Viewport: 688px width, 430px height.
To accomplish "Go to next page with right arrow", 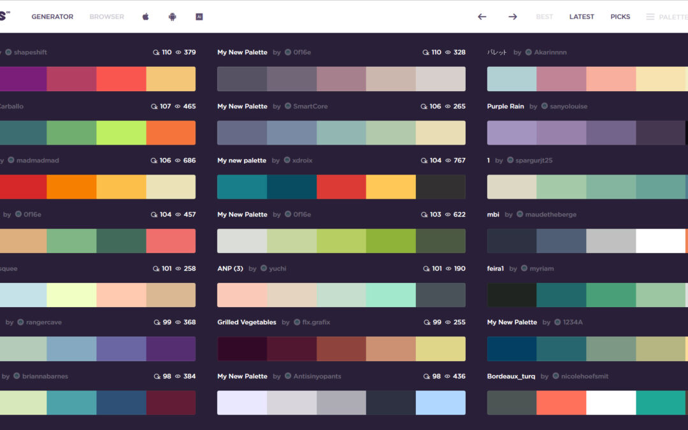I will point(512,17).
